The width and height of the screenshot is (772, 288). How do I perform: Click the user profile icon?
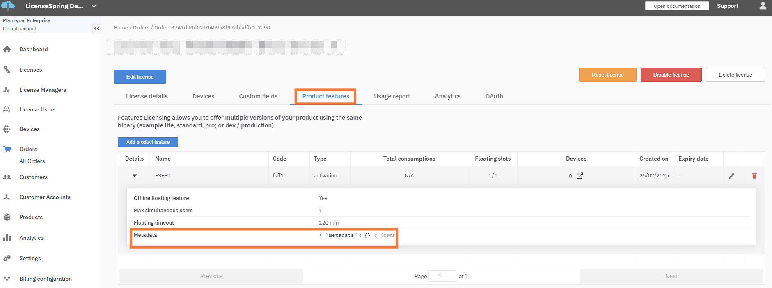click(763, 6)
